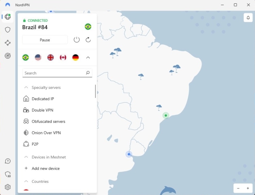Click the P2P icon

[x=26, y=144]
